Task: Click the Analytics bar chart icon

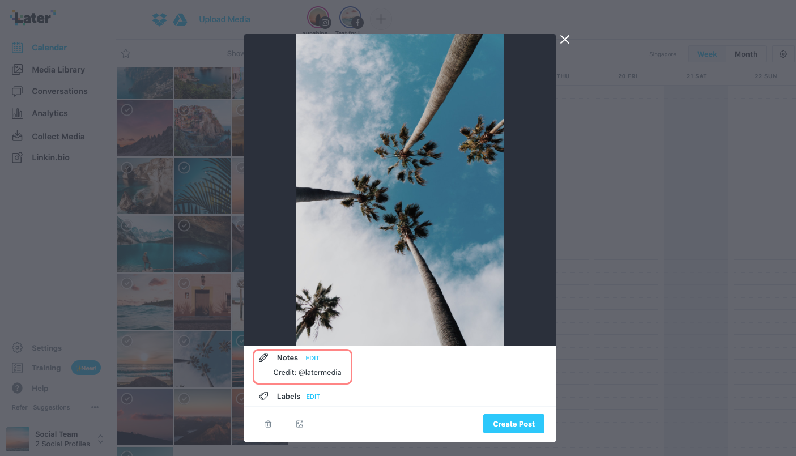Action: click(18, 113)
